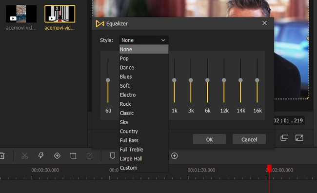Viewport: 317px width, 193px height.
Task: Select the acemovi vid... media thumbnail
Action: (21, 14)
